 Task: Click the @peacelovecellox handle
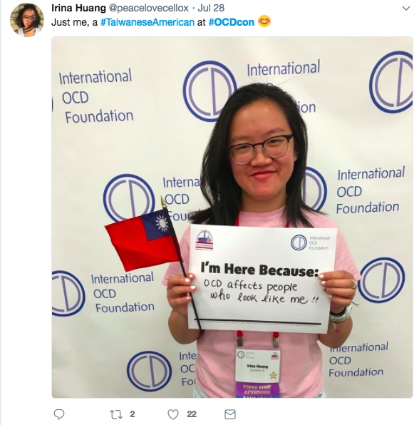pos(149,8)
